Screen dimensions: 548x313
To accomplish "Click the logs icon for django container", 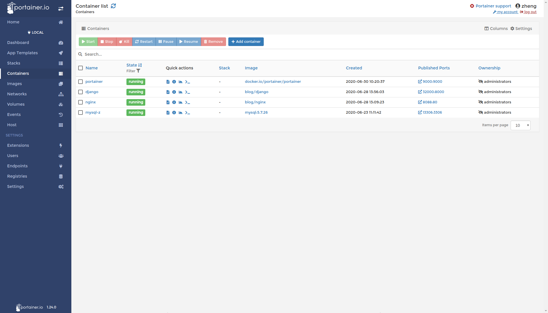I will [x=168, y=92].
